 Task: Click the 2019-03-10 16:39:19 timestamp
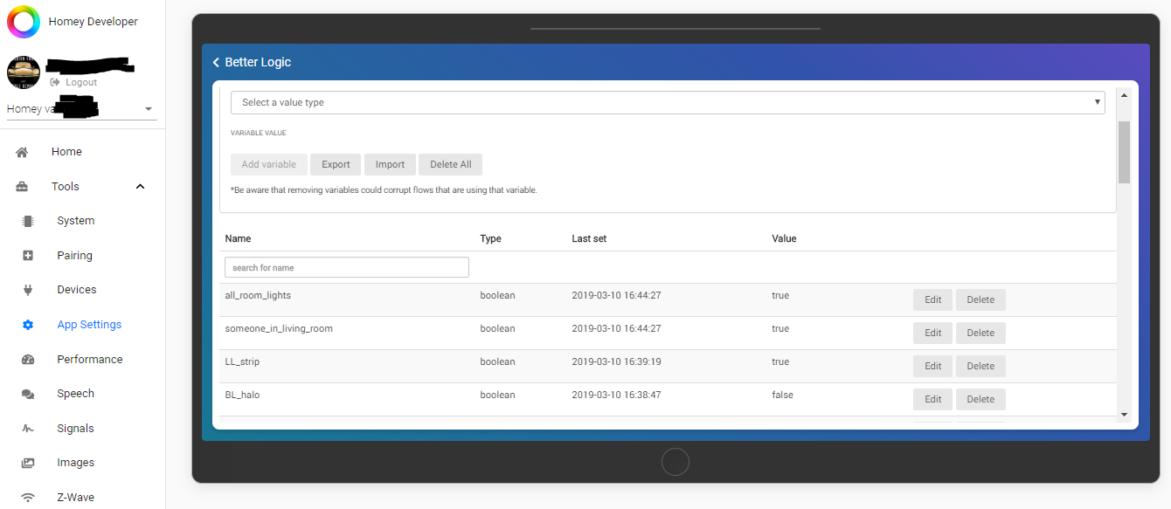coord(616,361)
